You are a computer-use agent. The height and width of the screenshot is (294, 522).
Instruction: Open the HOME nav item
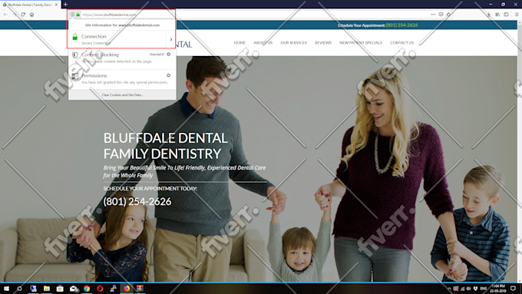click(240, 43)
